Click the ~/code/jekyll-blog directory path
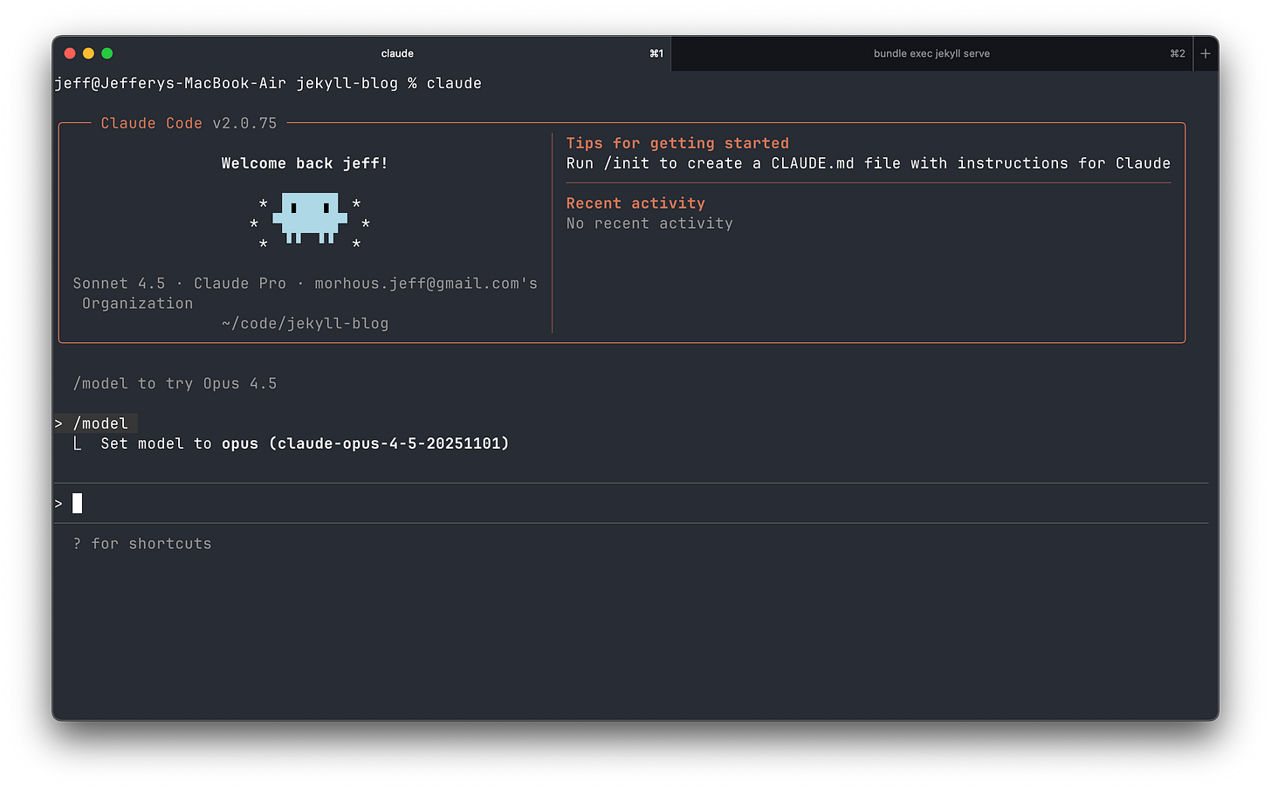This screenshot has height=790, width=1271. 305,323
